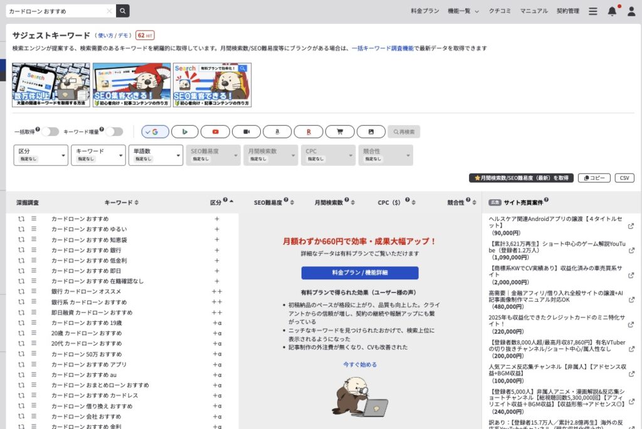This screenshot has height=429, width=642.
Task: Click the 料金プラン/機能詳細 blue button
Action: tap(360, 272)
